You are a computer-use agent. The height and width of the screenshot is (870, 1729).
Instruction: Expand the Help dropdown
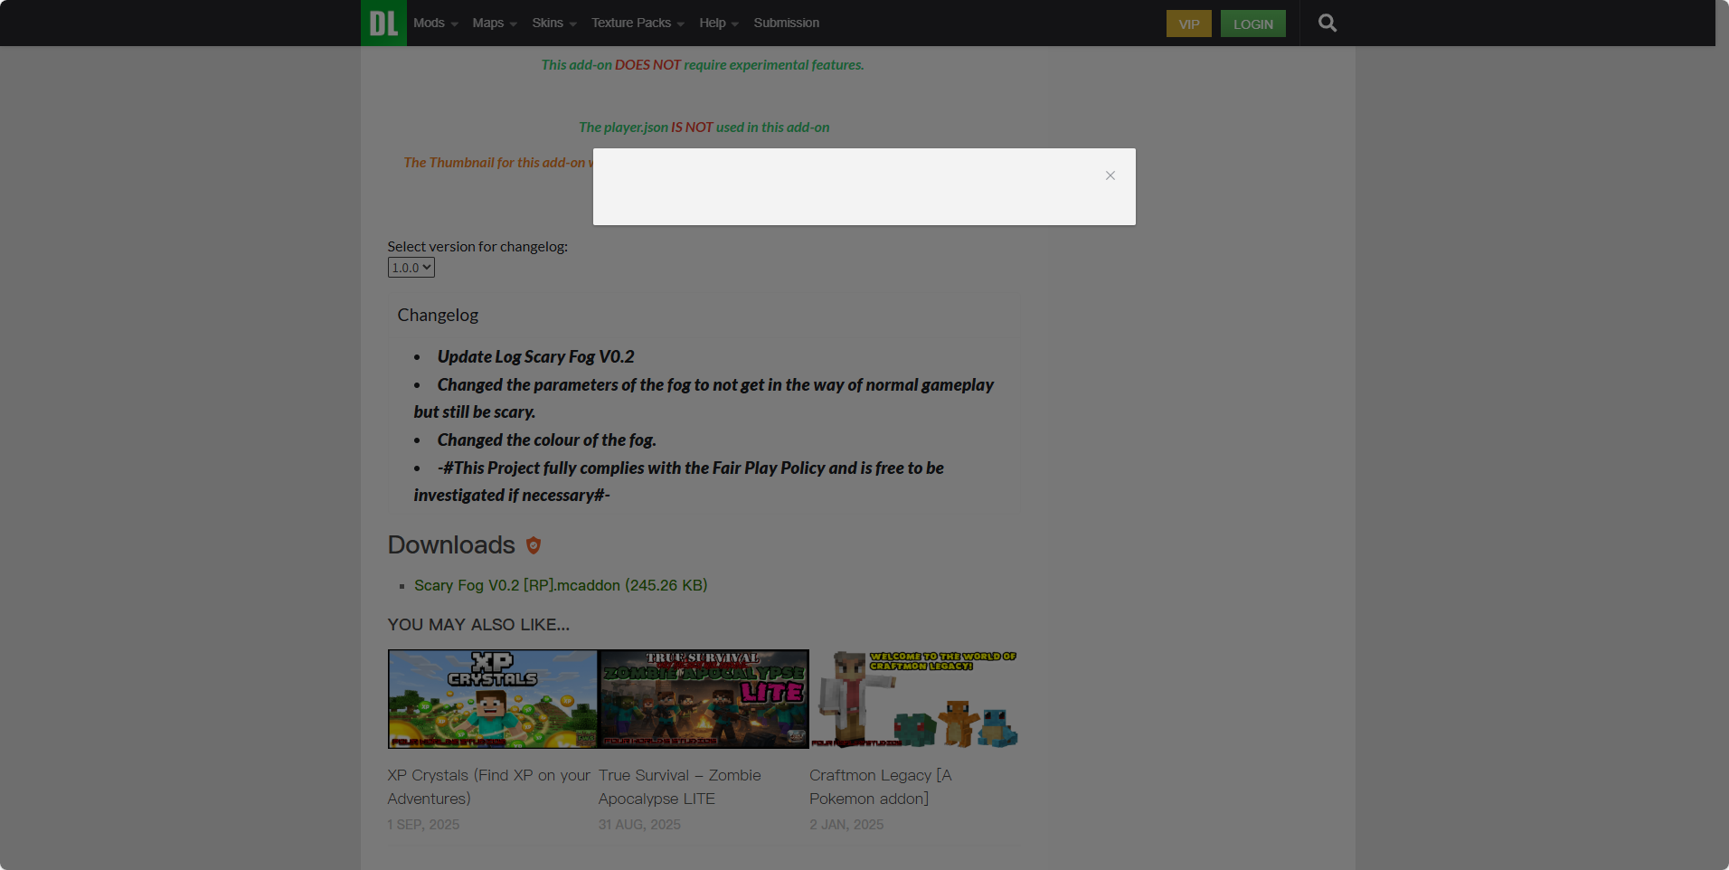718,23
